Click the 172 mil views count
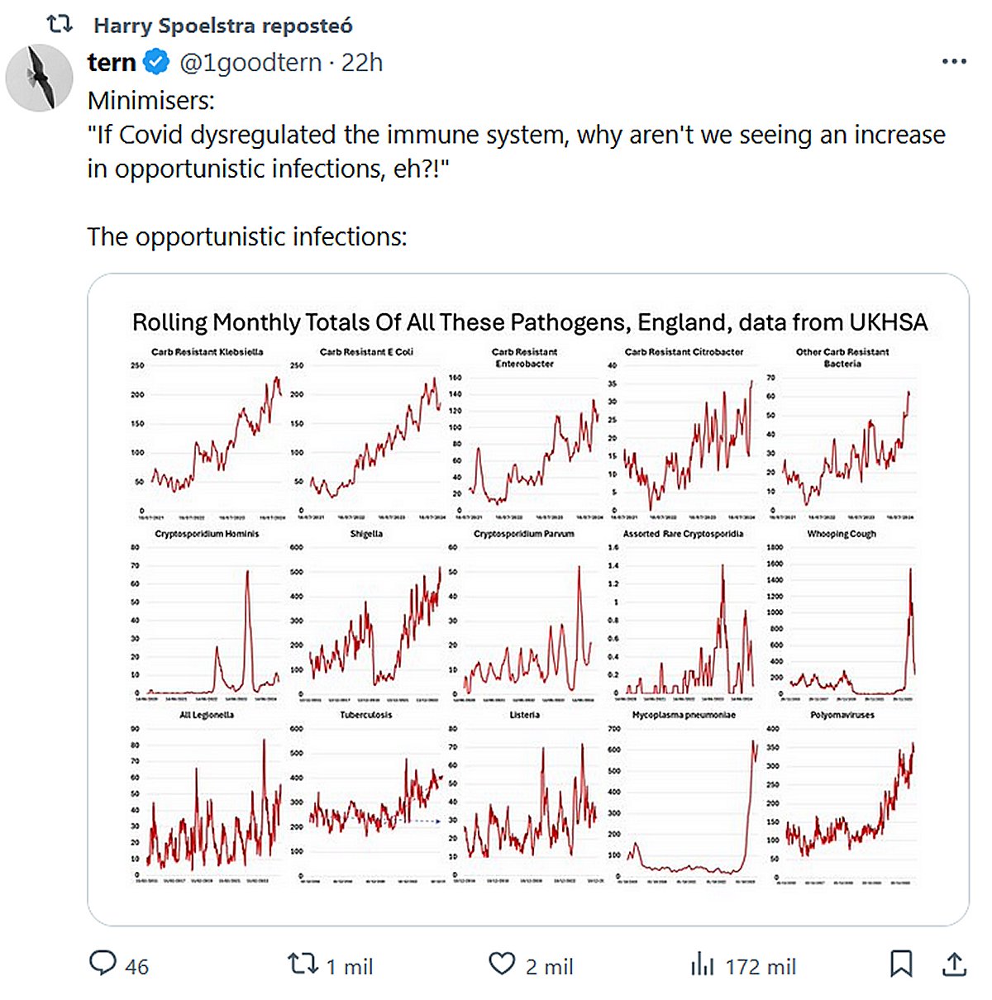992x1000 pixels. point(761,966)
